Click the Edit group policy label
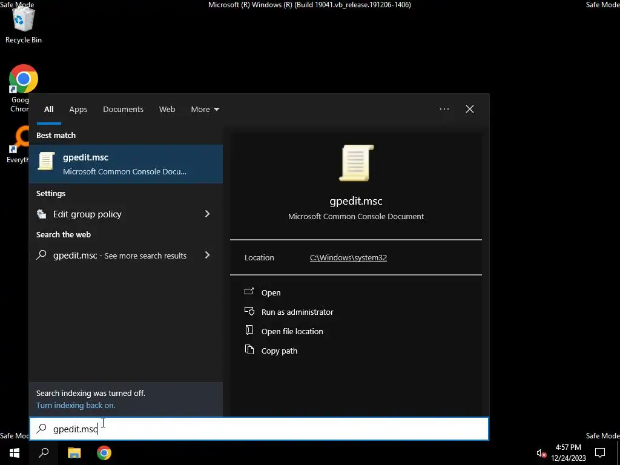Screen dimensions: 620x465 (x=87, y=214)
